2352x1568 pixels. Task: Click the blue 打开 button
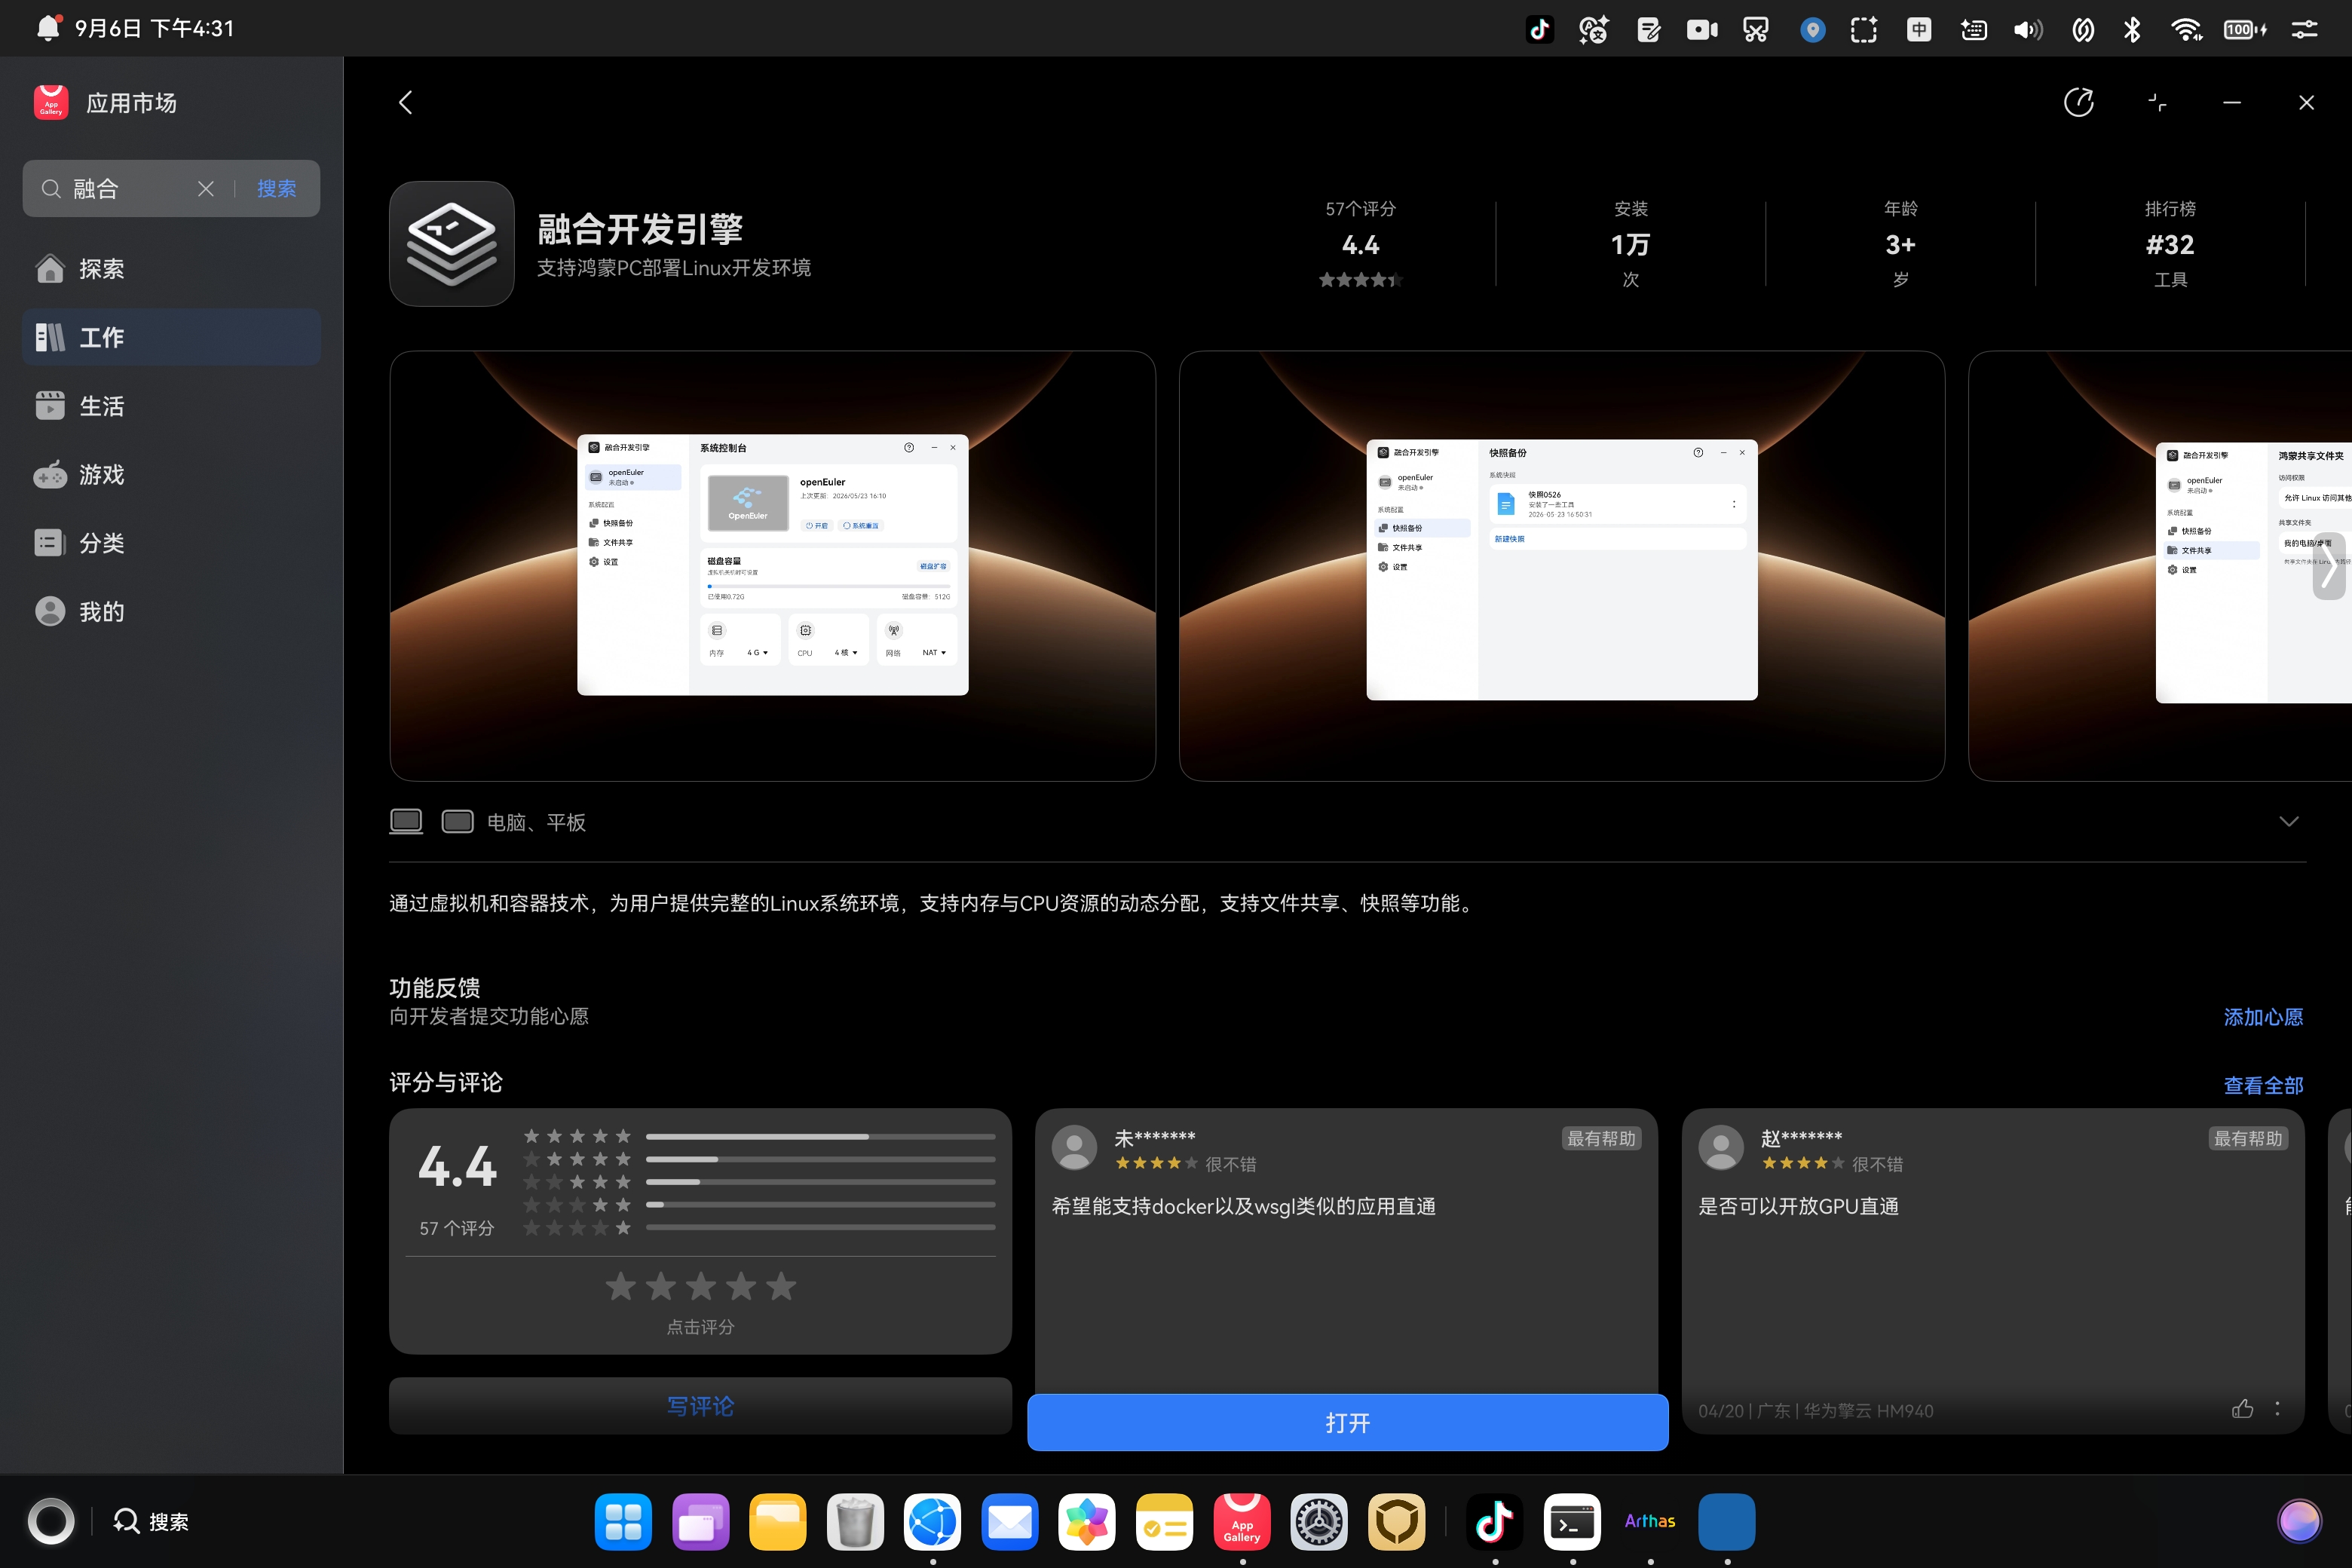[x=1347, y=1422]
